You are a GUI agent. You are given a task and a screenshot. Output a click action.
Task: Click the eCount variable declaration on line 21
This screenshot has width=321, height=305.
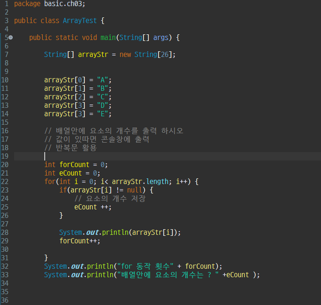(x=71, y=173)
